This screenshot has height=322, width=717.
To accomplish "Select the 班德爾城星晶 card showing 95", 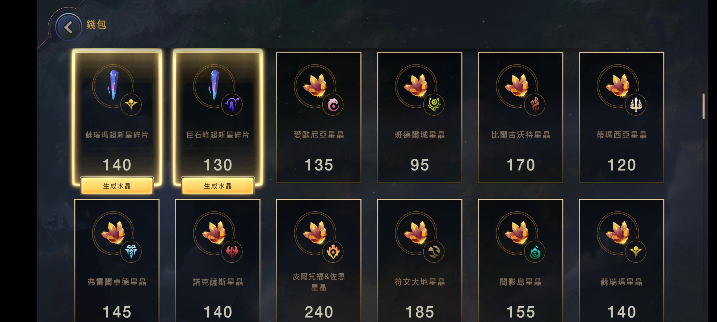I will (420, 117).
